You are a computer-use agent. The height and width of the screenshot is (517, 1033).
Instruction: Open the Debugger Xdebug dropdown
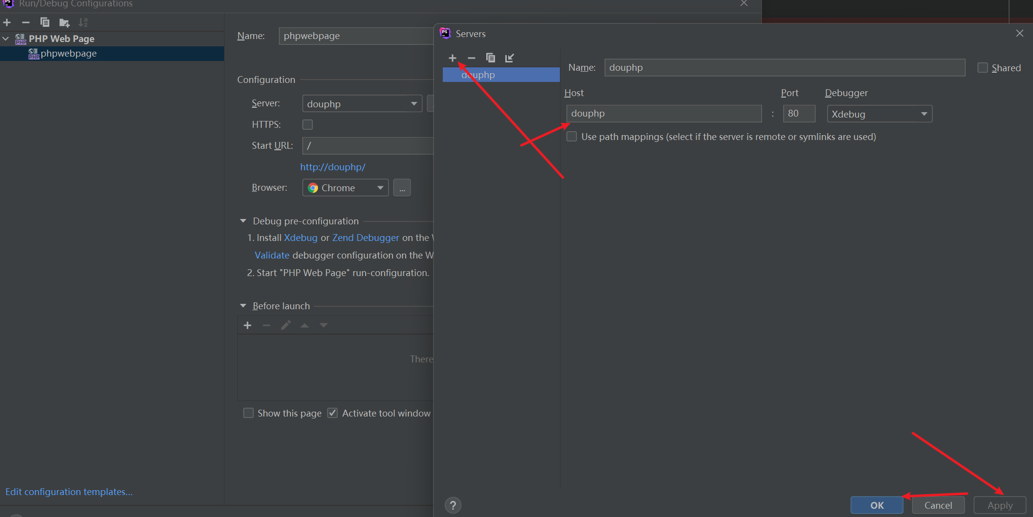point(880,114)
